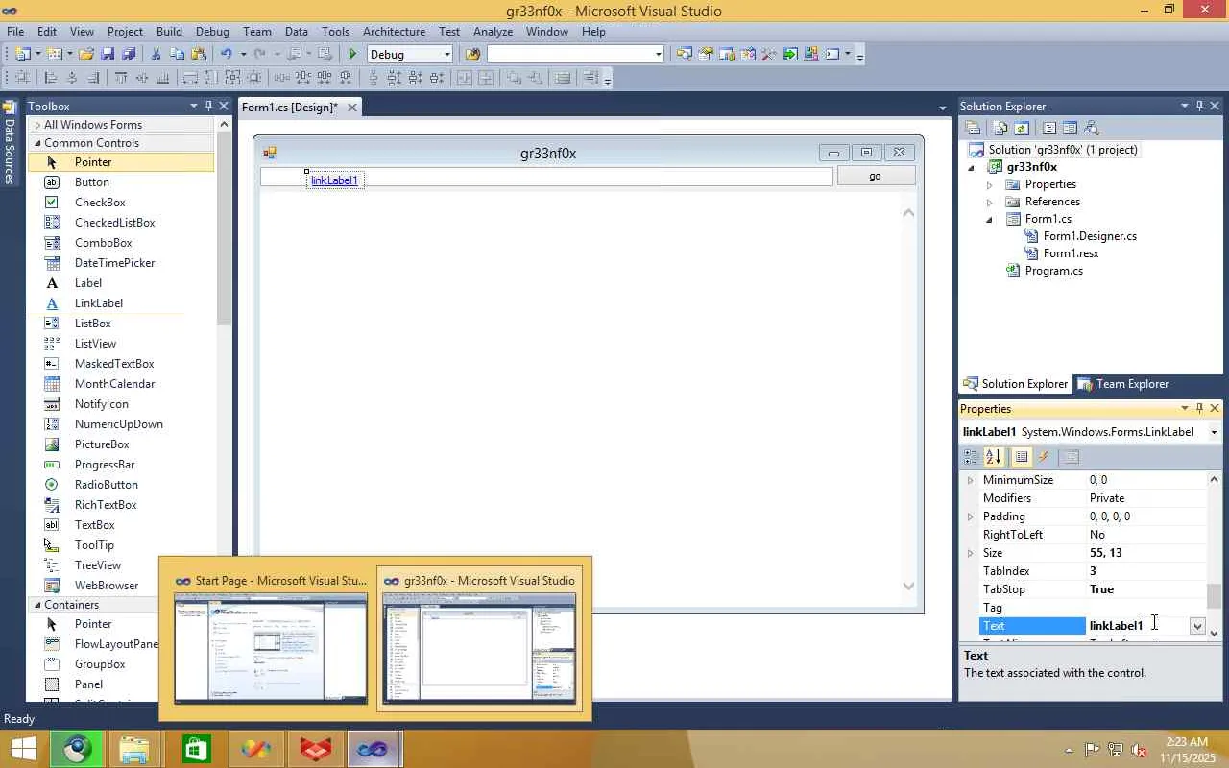The height and width of the screenshot is (768, 1229).
Task: Save the current file using the toolbar
Action: (108, 55)
